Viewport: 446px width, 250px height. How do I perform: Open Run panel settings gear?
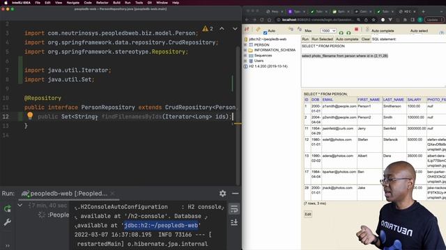click(223, 193)
